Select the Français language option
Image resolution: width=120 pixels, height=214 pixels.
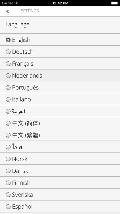pyautogui.click(x=60, y=63)
